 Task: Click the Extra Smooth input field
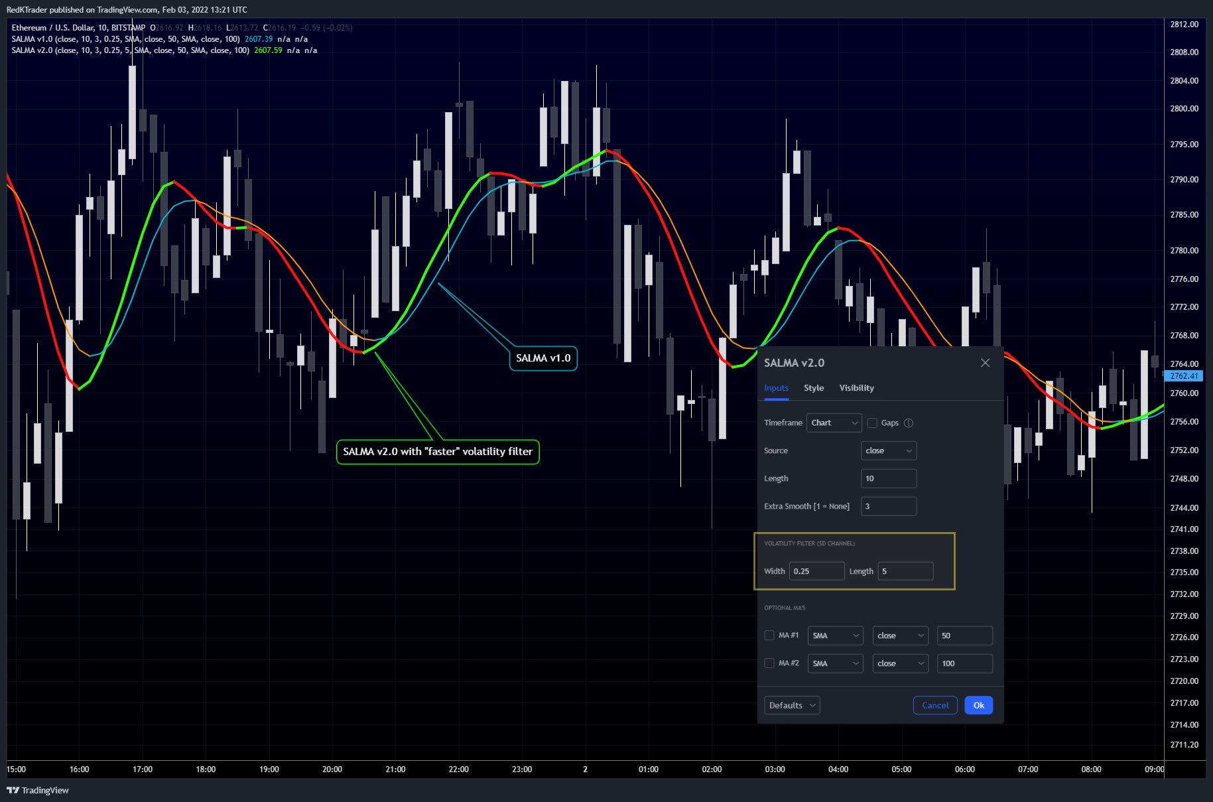point(889,507)
